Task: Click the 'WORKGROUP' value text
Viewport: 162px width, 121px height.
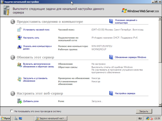Action: [x=99, y=49]
